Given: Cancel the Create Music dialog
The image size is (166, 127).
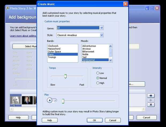Looking at the screenshot, I should [113, 120].
